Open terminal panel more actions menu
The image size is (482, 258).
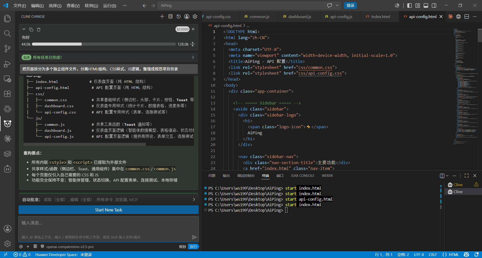[454, 176]
